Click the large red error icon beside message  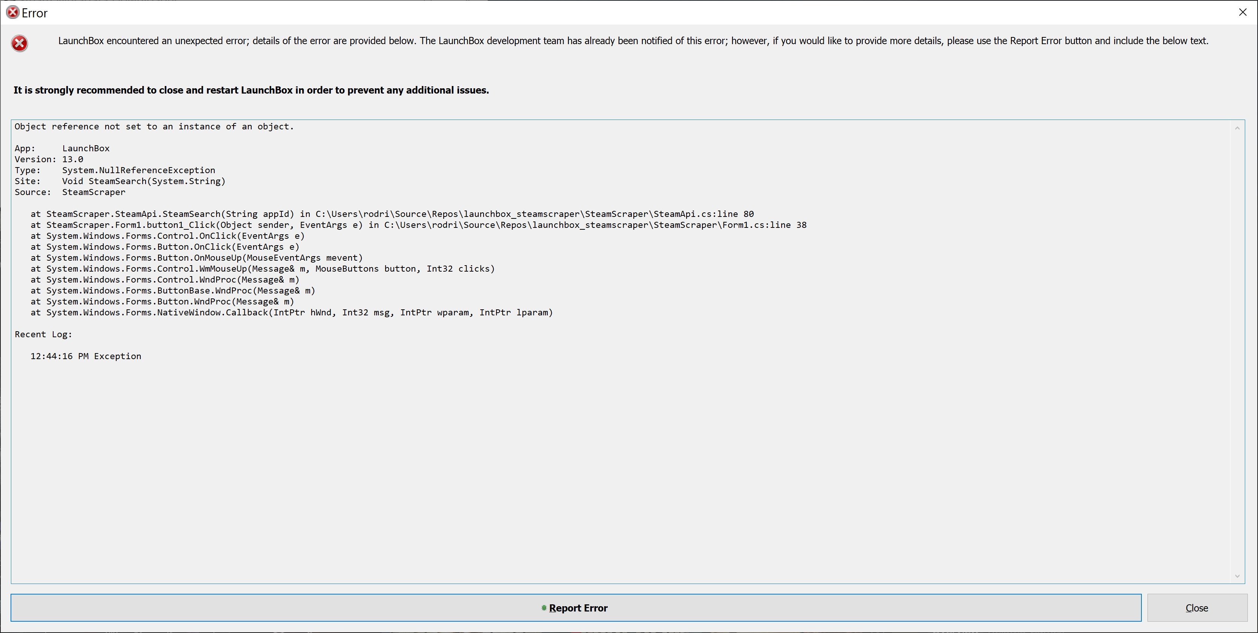[x=20, y=43]
